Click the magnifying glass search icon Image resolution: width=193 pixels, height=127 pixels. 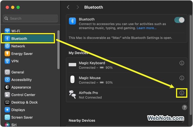(x=6, y=19)
